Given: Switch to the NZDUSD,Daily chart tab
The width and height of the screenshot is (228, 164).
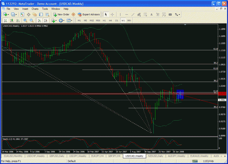Looking at the screenshot, I should [155, 156].
